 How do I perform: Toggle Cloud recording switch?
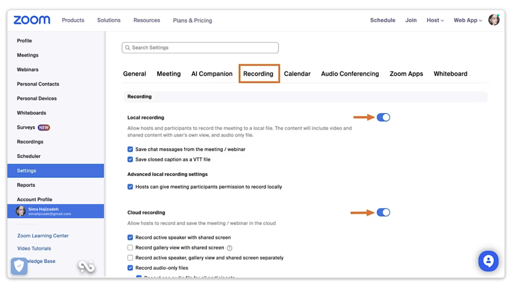coord(383,212)
